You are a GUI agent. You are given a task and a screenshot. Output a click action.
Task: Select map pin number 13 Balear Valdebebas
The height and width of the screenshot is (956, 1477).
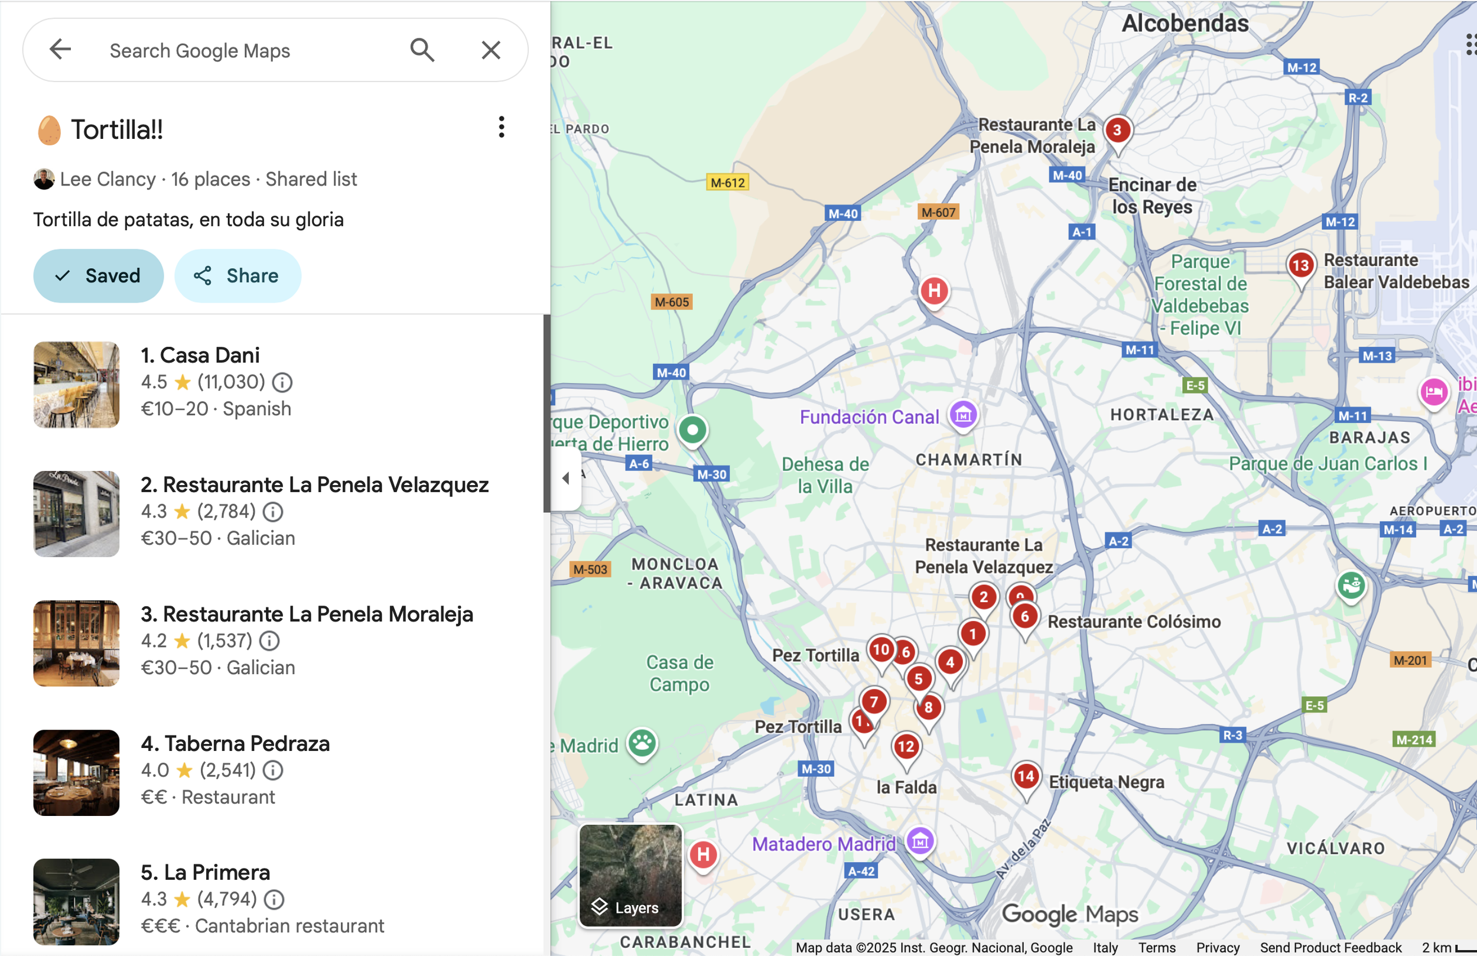point(1300,266)
